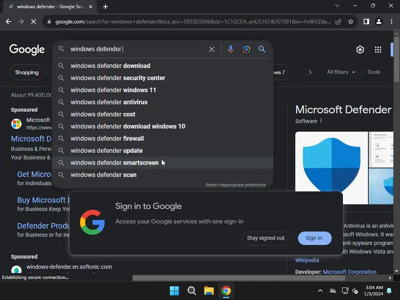Select suggestion windows defender antivirus
The image size is (400, 300).
tap(162, 102)
